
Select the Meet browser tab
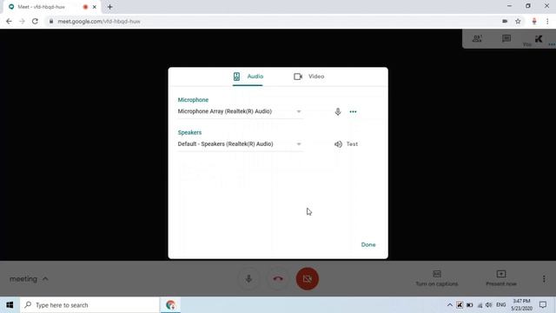[52, 7]
